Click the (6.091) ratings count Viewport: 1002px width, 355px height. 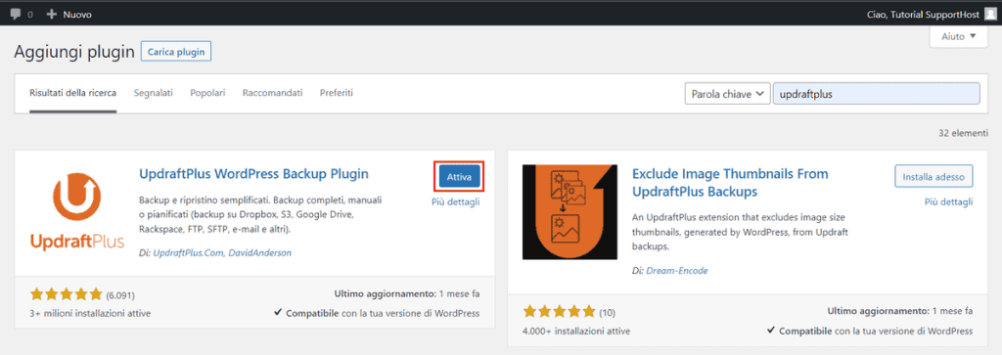coord(120,295)
